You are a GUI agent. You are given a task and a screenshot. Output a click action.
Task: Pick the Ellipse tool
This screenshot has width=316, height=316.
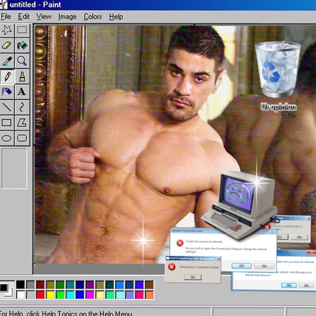click(7, 138)
